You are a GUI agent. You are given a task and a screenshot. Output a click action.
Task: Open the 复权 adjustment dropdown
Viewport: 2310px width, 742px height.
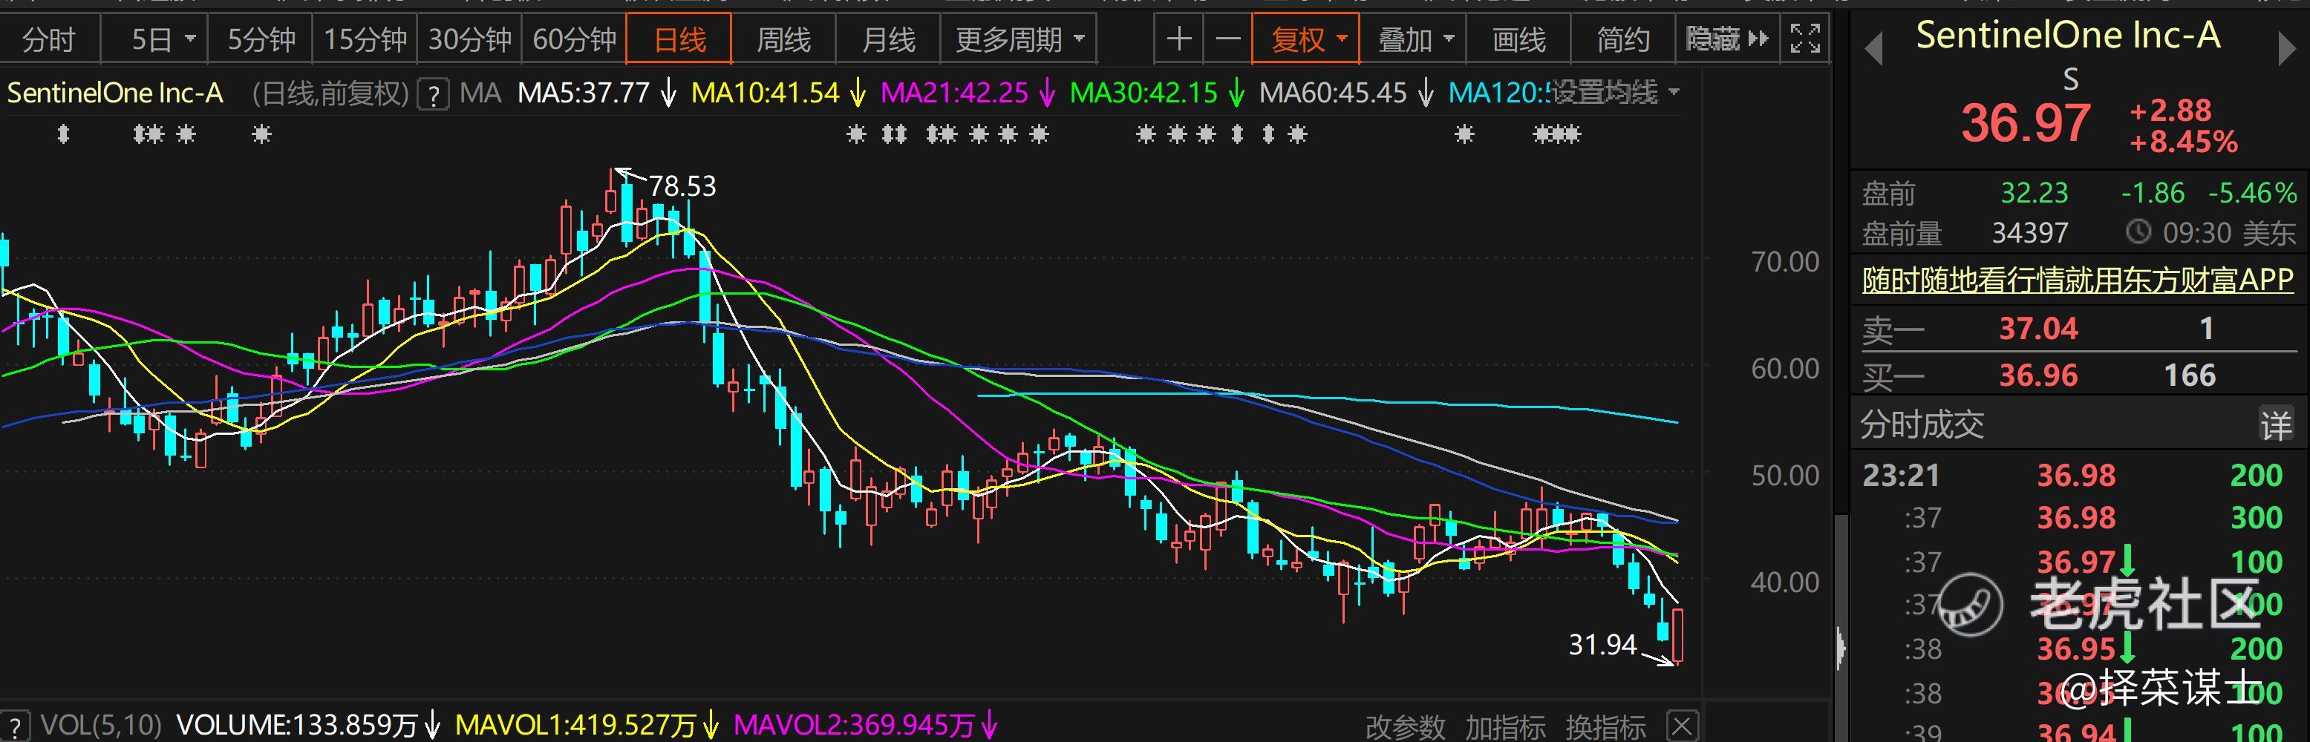1305,39
